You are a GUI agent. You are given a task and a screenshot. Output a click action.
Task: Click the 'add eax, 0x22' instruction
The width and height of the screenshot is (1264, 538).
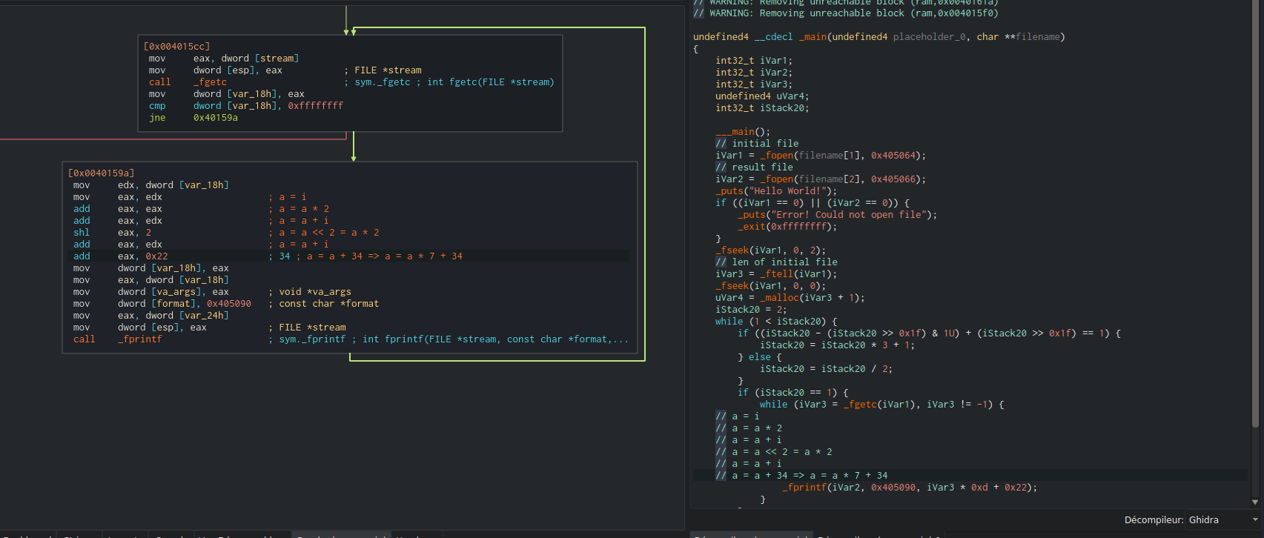[120, 256]
